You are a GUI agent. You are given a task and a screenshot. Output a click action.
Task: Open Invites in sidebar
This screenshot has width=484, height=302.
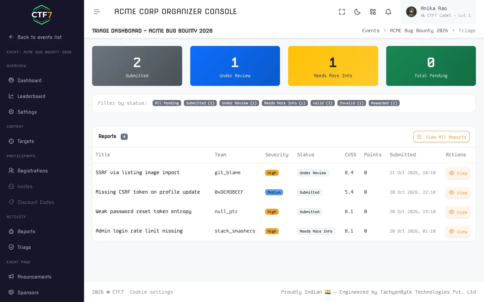point(21,187)
